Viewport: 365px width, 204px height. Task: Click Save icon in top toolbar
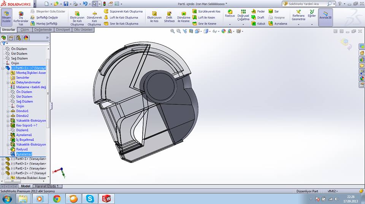(66, 4)
